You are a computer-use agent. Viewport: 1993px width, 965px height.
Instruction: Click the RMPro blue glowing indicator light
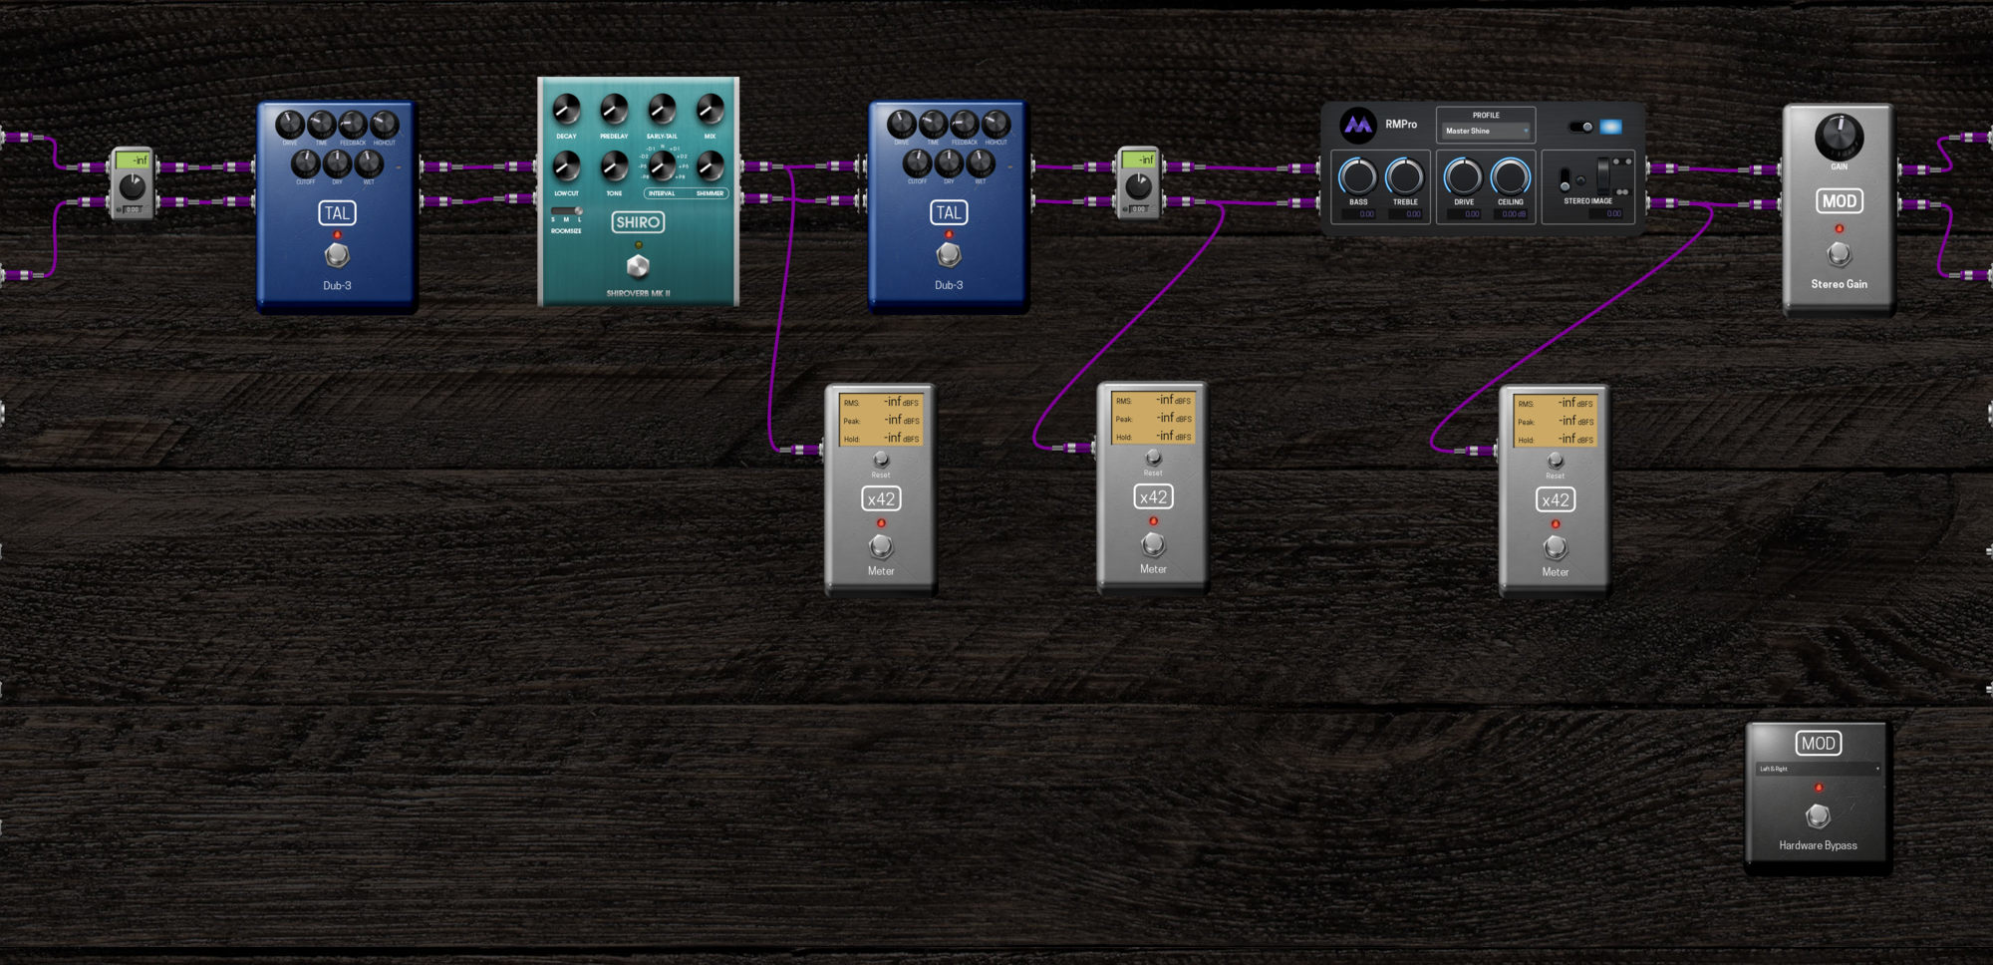[1610, 127]
